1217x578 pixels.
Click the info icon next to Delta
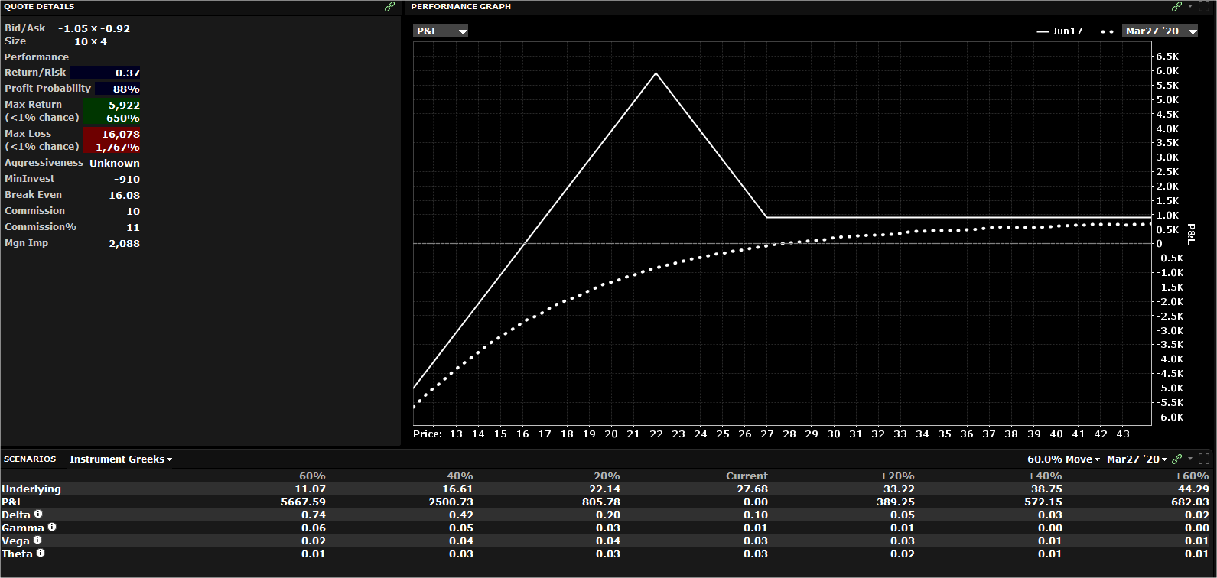(x=38, y=515)
